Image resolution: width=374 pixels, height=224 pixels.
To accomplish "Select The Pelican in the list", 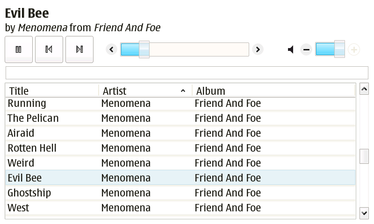I will pyautogui.click(x=33, y=119).
